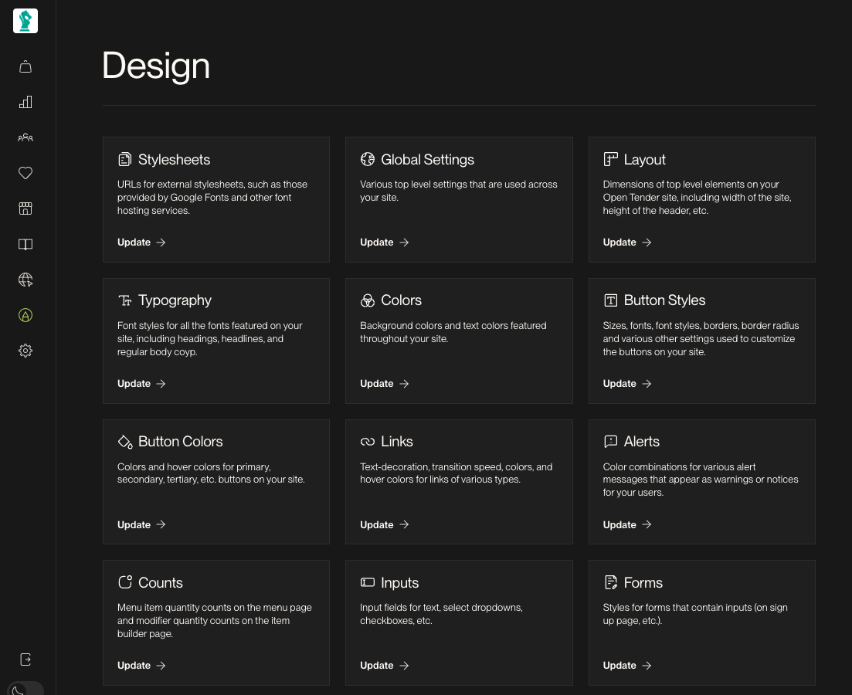
Task: Click the 'Background colors and text colors' description
Action: [x=453, y=332]
